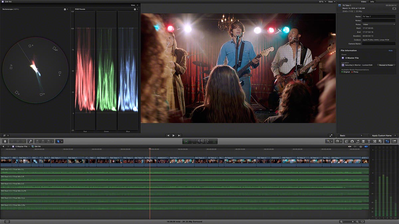The width and height of the screenshot is (399, 224).
Task: Open the Effects browser icon
Action: coord(346,141)
